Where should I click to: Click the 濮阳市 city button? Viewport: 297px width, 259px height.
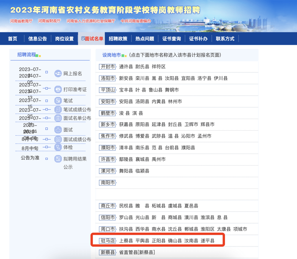coord(108,147)
